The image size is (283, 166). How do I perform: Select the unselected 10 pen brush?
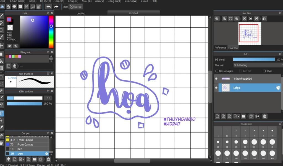pos(27,149)
